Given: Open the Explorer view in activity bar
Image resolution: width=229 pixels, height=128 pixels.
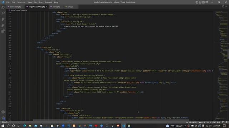Looking at the screenshot, I should pos(3,7).
